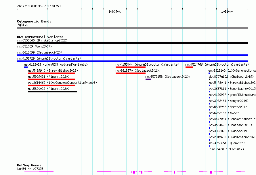
Task: Click the nsv6062167 (Wu2021) label
Action: (x=225, y=113)
